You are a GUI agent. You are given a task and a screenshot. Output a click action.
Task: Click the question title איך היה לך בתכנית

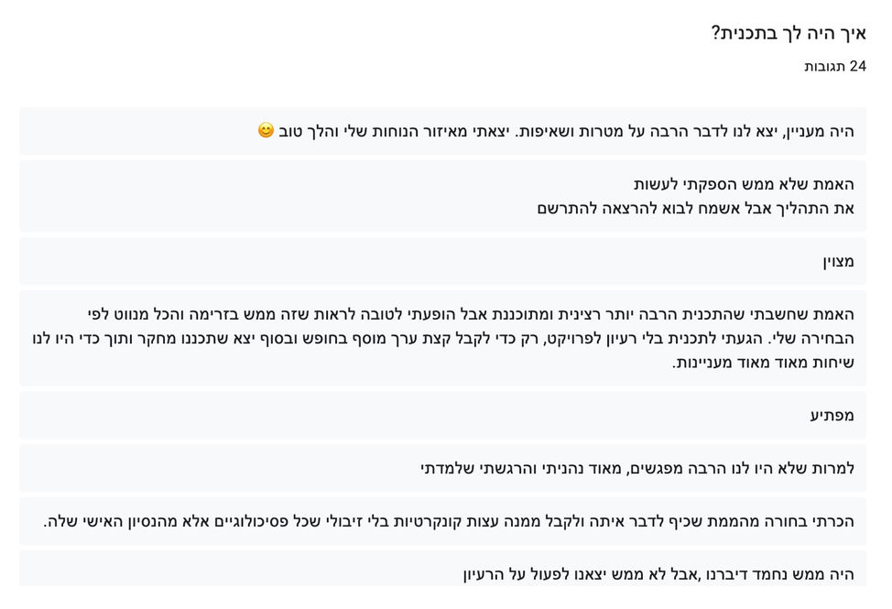[x=789, y=34]
